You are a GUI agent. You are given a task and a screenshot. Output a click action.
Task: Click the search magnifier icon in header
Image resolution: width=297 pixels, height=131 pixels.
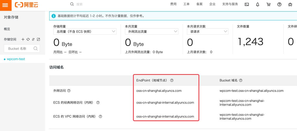point(72,4)
